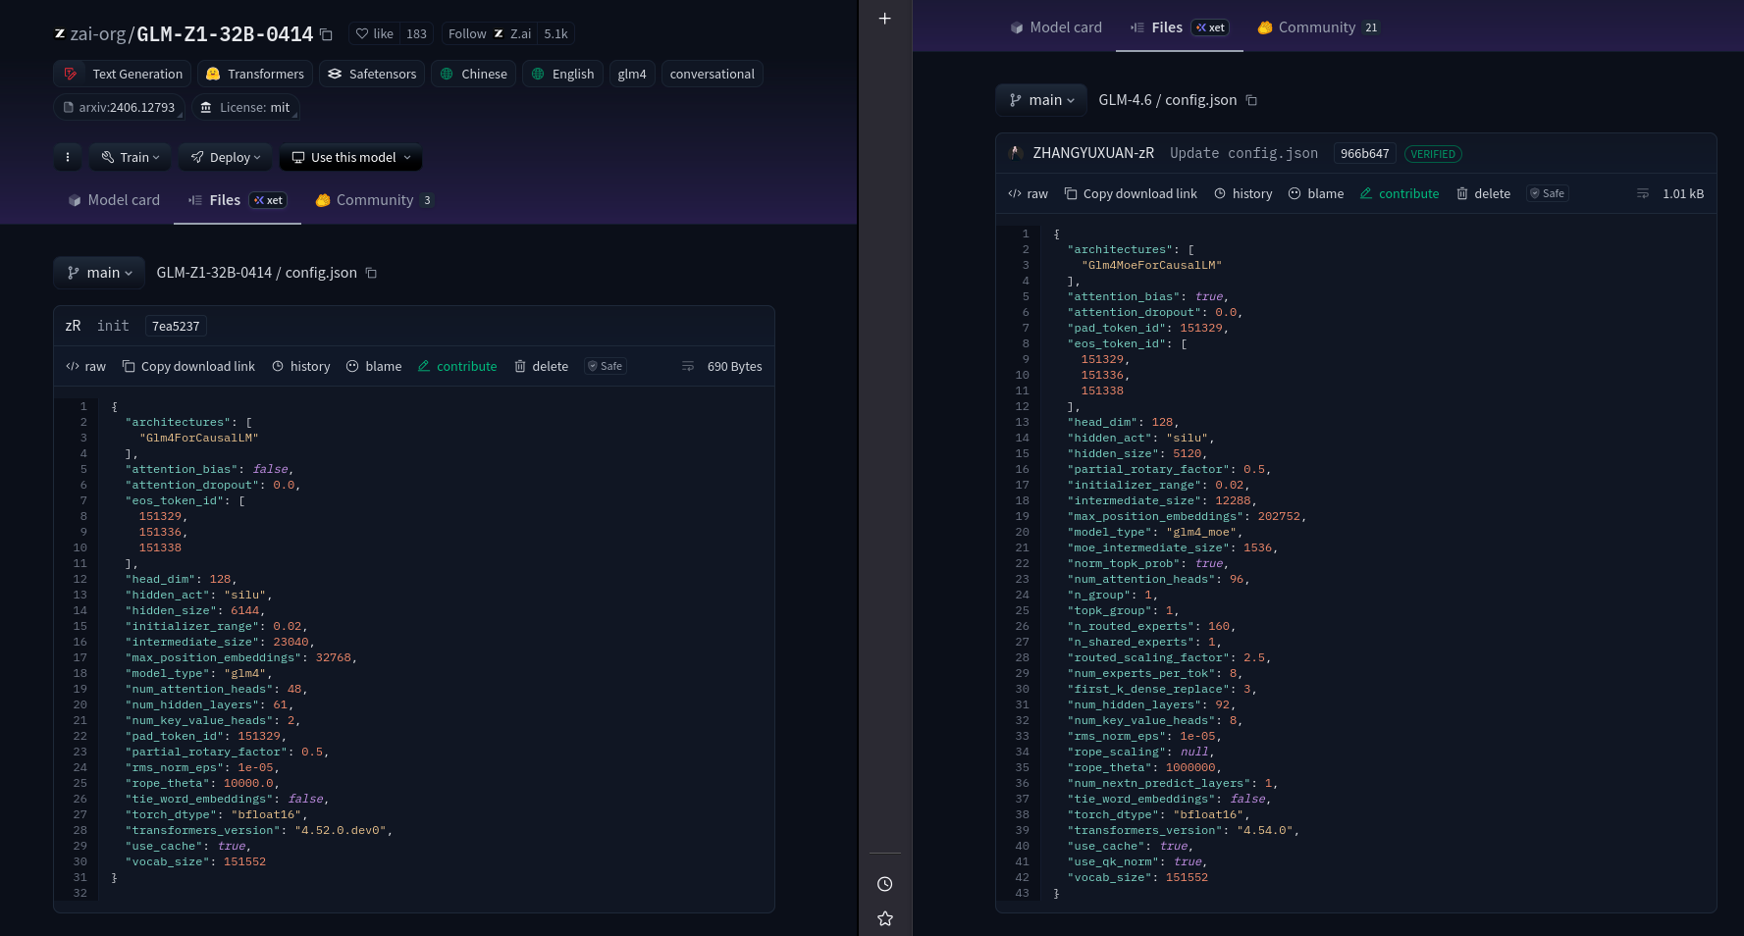
Task: Open blame view of the 1.01 kB config
Action: [x=1316, y=193]
